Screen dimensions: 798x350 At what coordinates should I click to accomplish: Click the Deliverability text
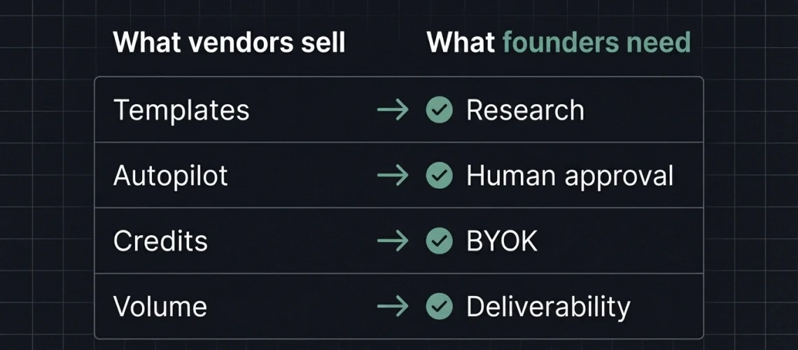pyautogui.click(x=548, y=306)
